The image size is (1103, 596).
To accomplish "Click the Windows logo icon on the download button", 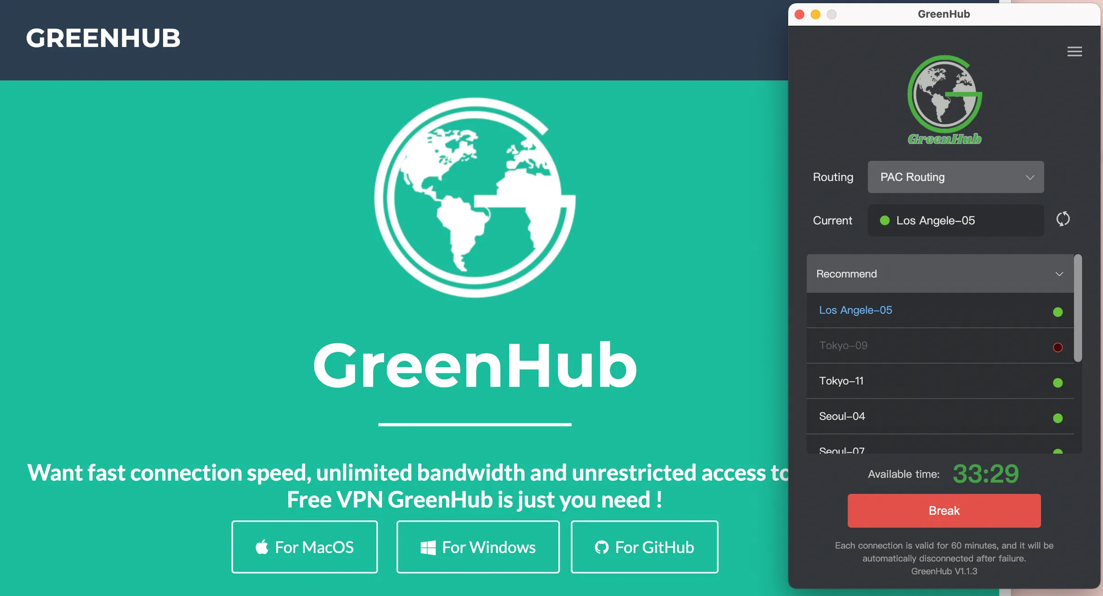I will point(428,546).
